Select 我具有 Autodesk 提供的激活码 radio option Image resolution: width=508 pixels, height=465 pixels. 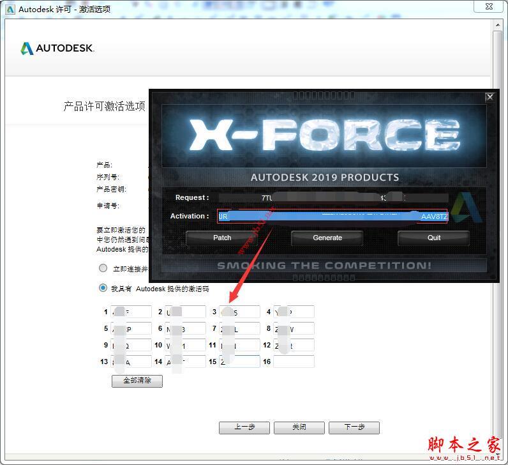103,288
